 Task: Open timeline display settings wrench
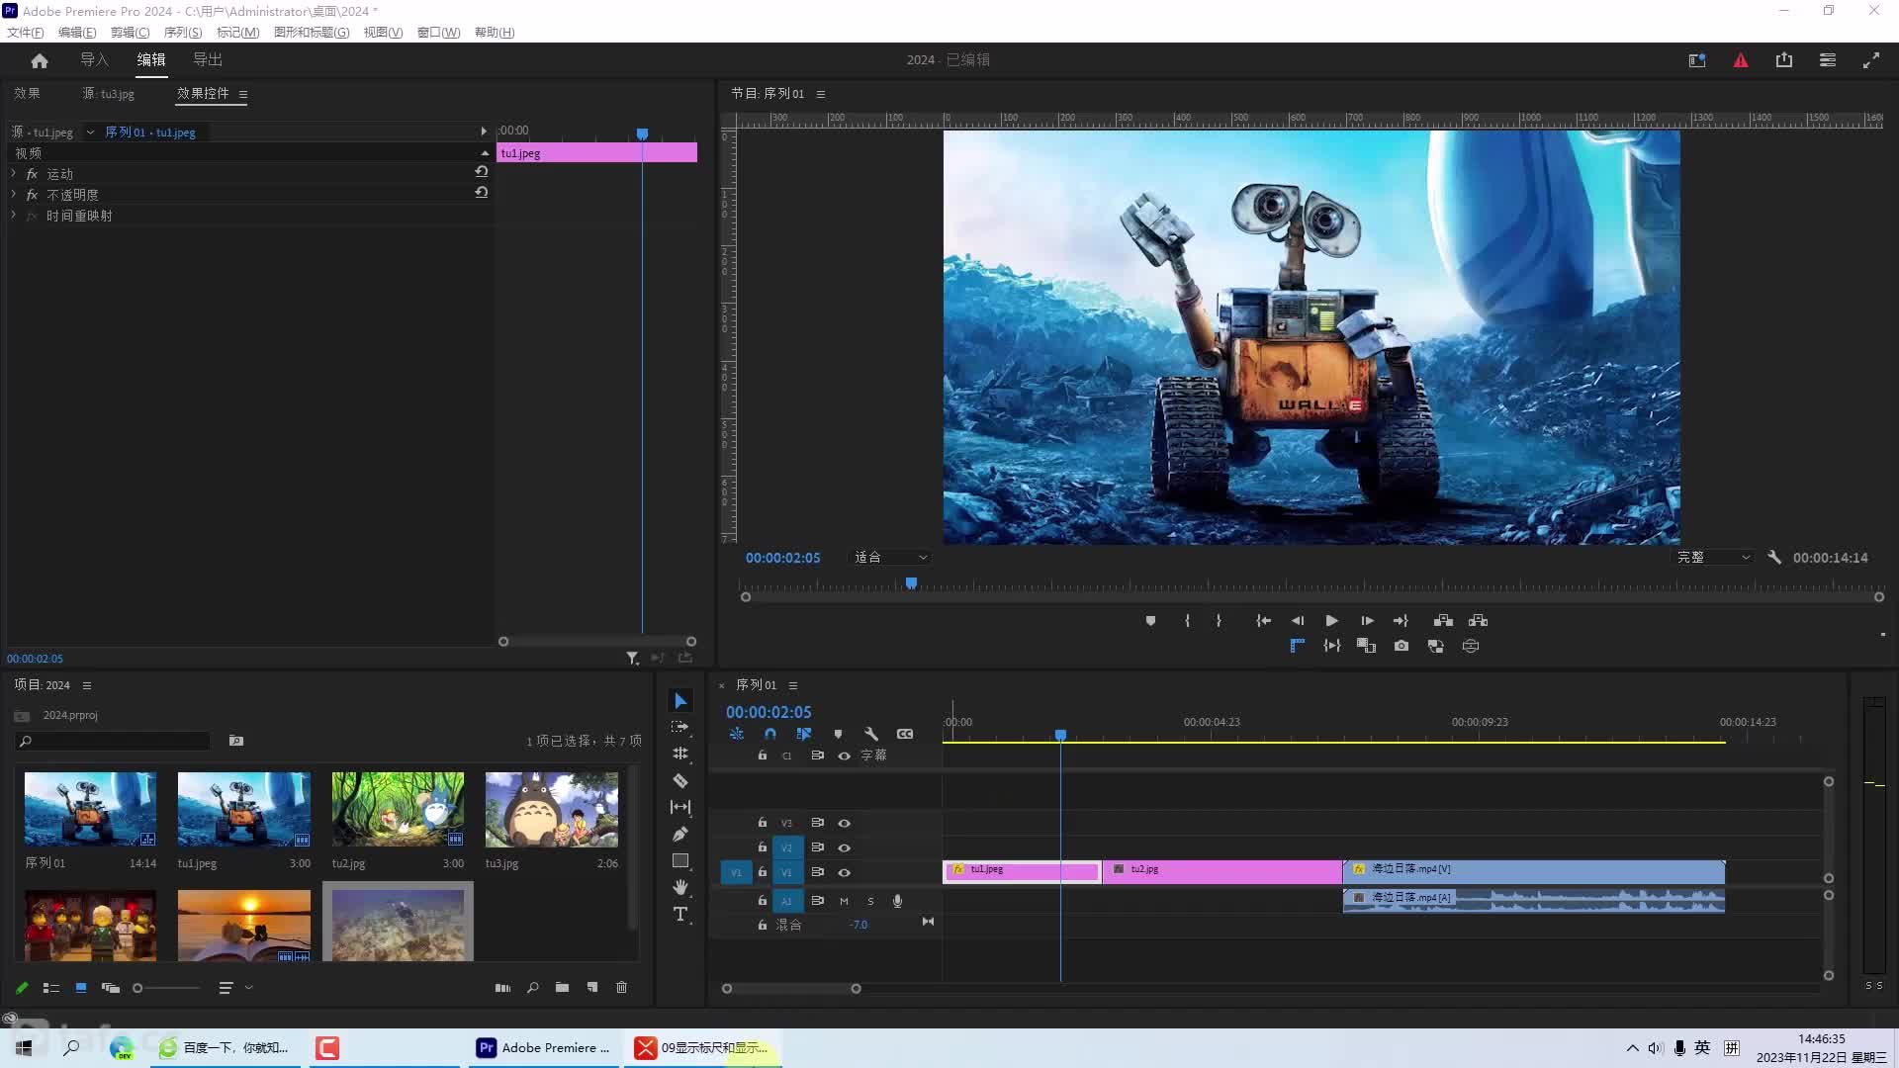871,734
